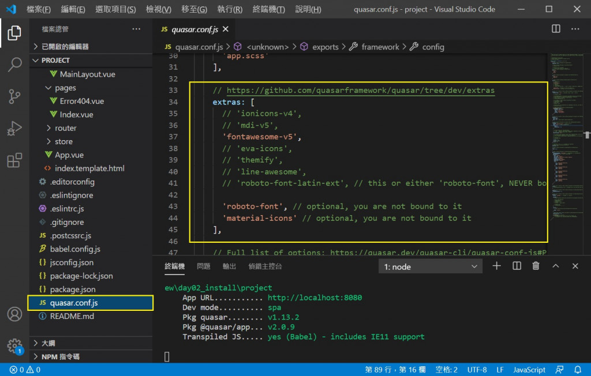Split the editor to the right
591x376 pixels.
(x=556, y=29)
